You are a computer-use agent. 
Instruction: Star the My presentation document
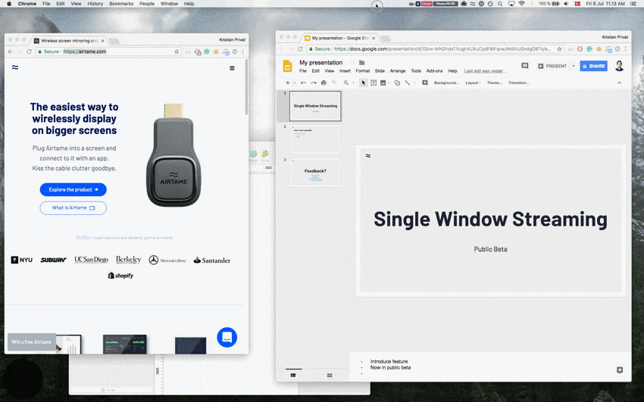(x=352, y=63)
